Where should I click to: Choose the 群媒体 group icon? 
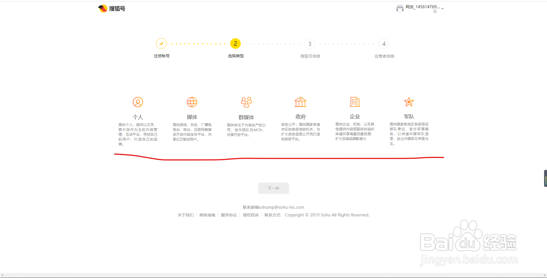pyautogui.click(x=246, y=102)
